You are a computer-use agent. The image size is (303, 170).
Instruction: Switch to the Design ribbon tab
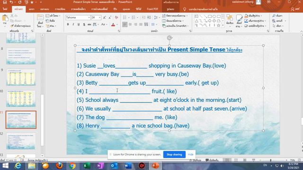pyautogui.click(x=45, y=9)
